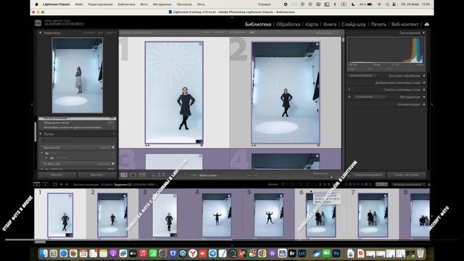
Task: Switch to grid view mode
Action: (x=124, y=175)
